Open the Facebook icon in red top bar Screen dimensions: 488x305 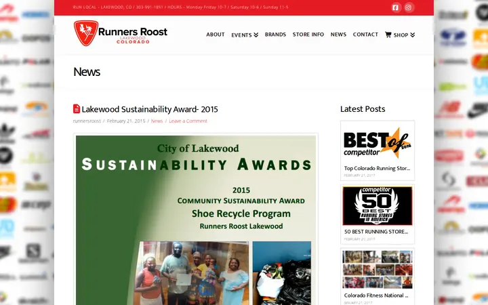pos(395,7)
